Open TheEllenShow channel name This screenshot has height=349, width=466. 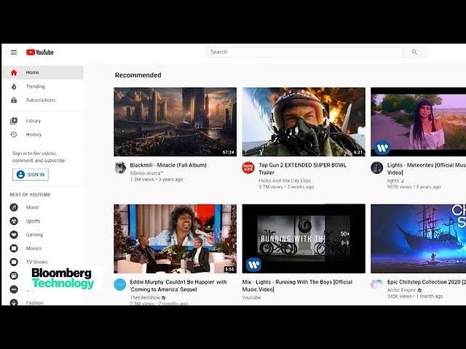pyautogui.click(x=146, y=297)
